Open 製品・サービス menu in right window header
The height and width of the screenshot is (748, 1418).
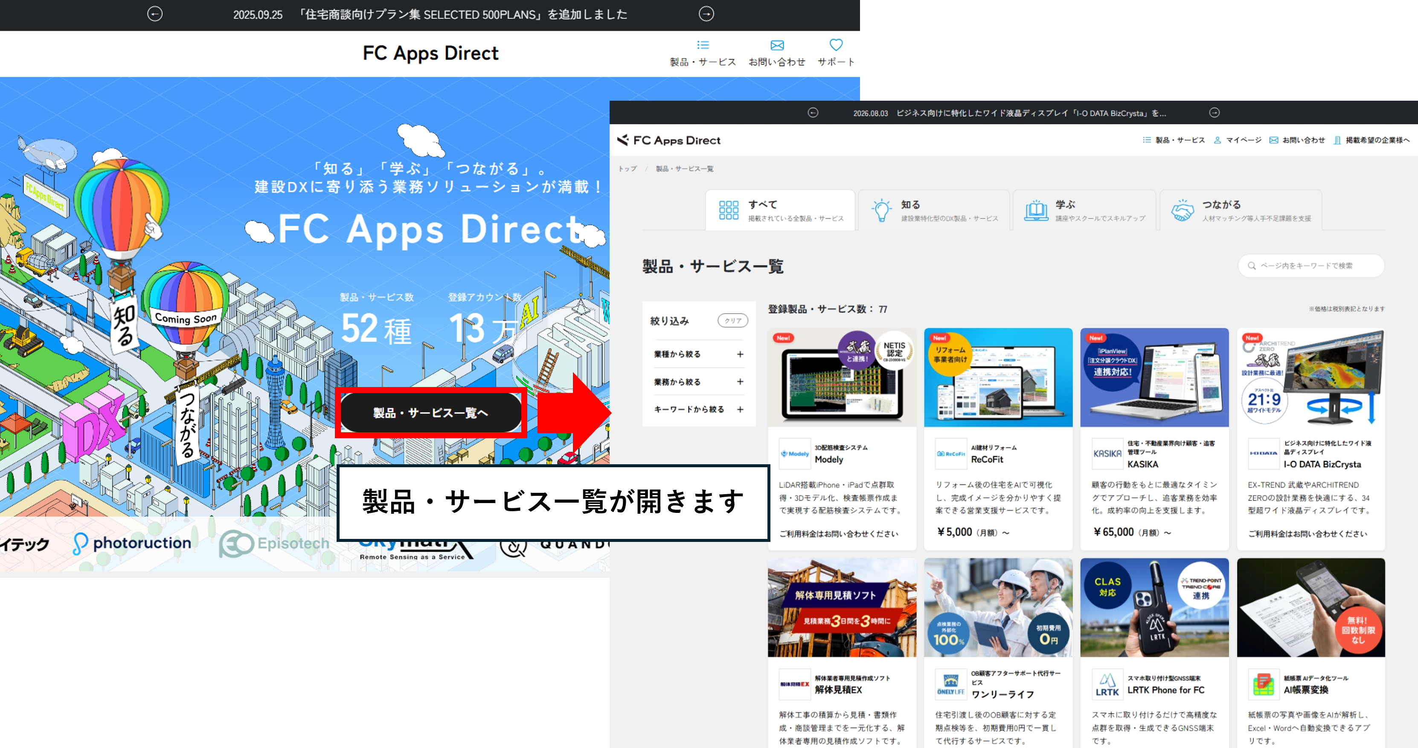point(1174,140)
